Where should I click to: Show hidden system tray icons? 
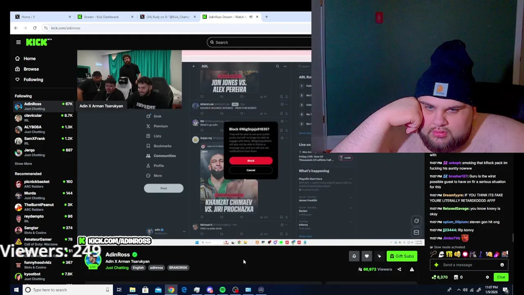[458, 290]
